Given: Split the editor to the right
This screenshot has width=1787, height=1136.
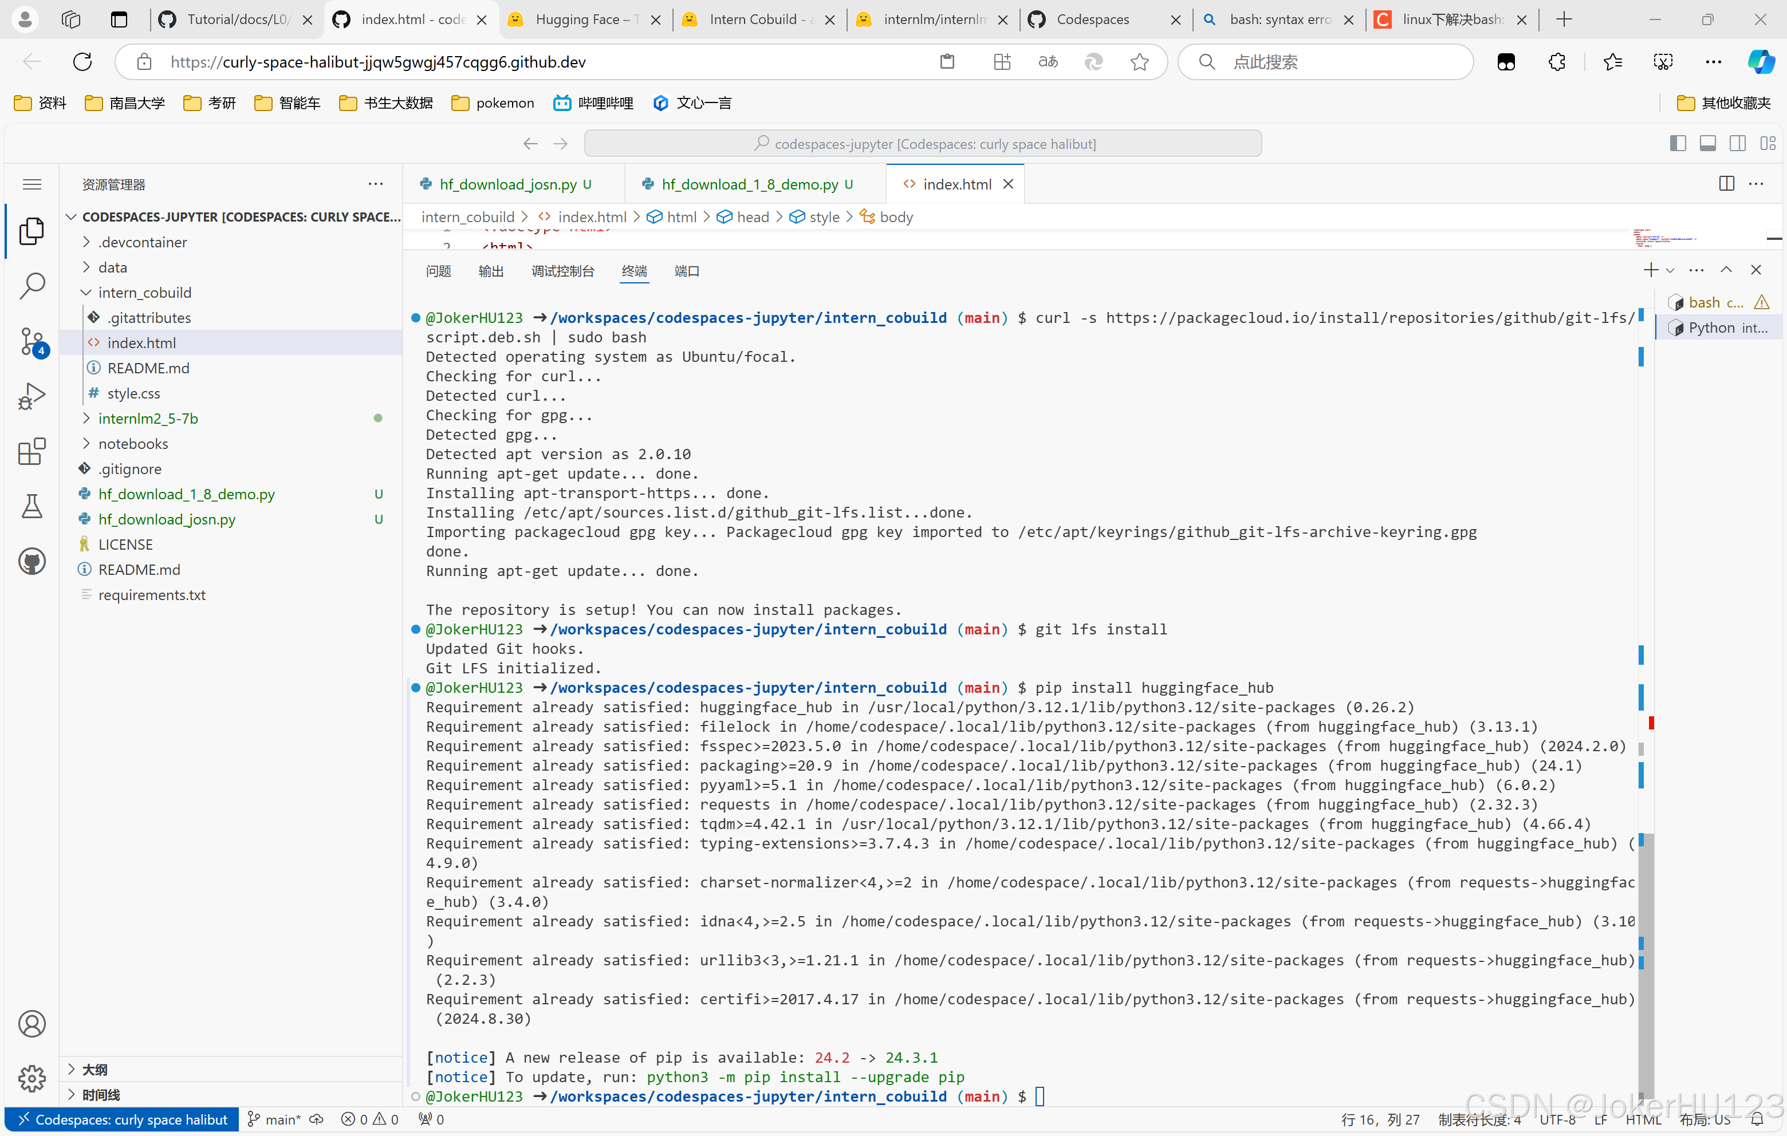Looking at the screenshot, I should tap(1726, 184).
